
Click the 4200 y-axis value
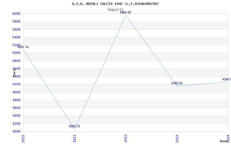point(16,84)
